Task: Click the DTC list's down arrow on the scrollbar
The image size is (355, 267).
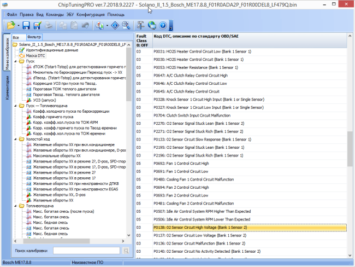Action: click(x=350, y=255)
